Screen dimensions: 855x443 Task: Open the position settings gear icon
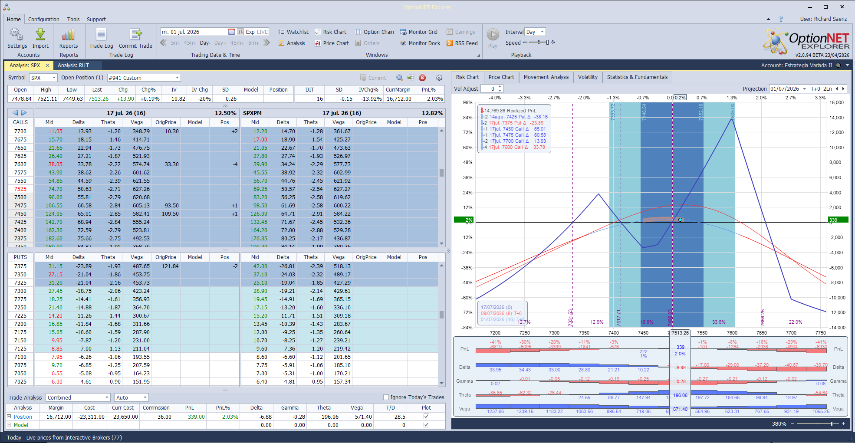click(x=439, y=78)
